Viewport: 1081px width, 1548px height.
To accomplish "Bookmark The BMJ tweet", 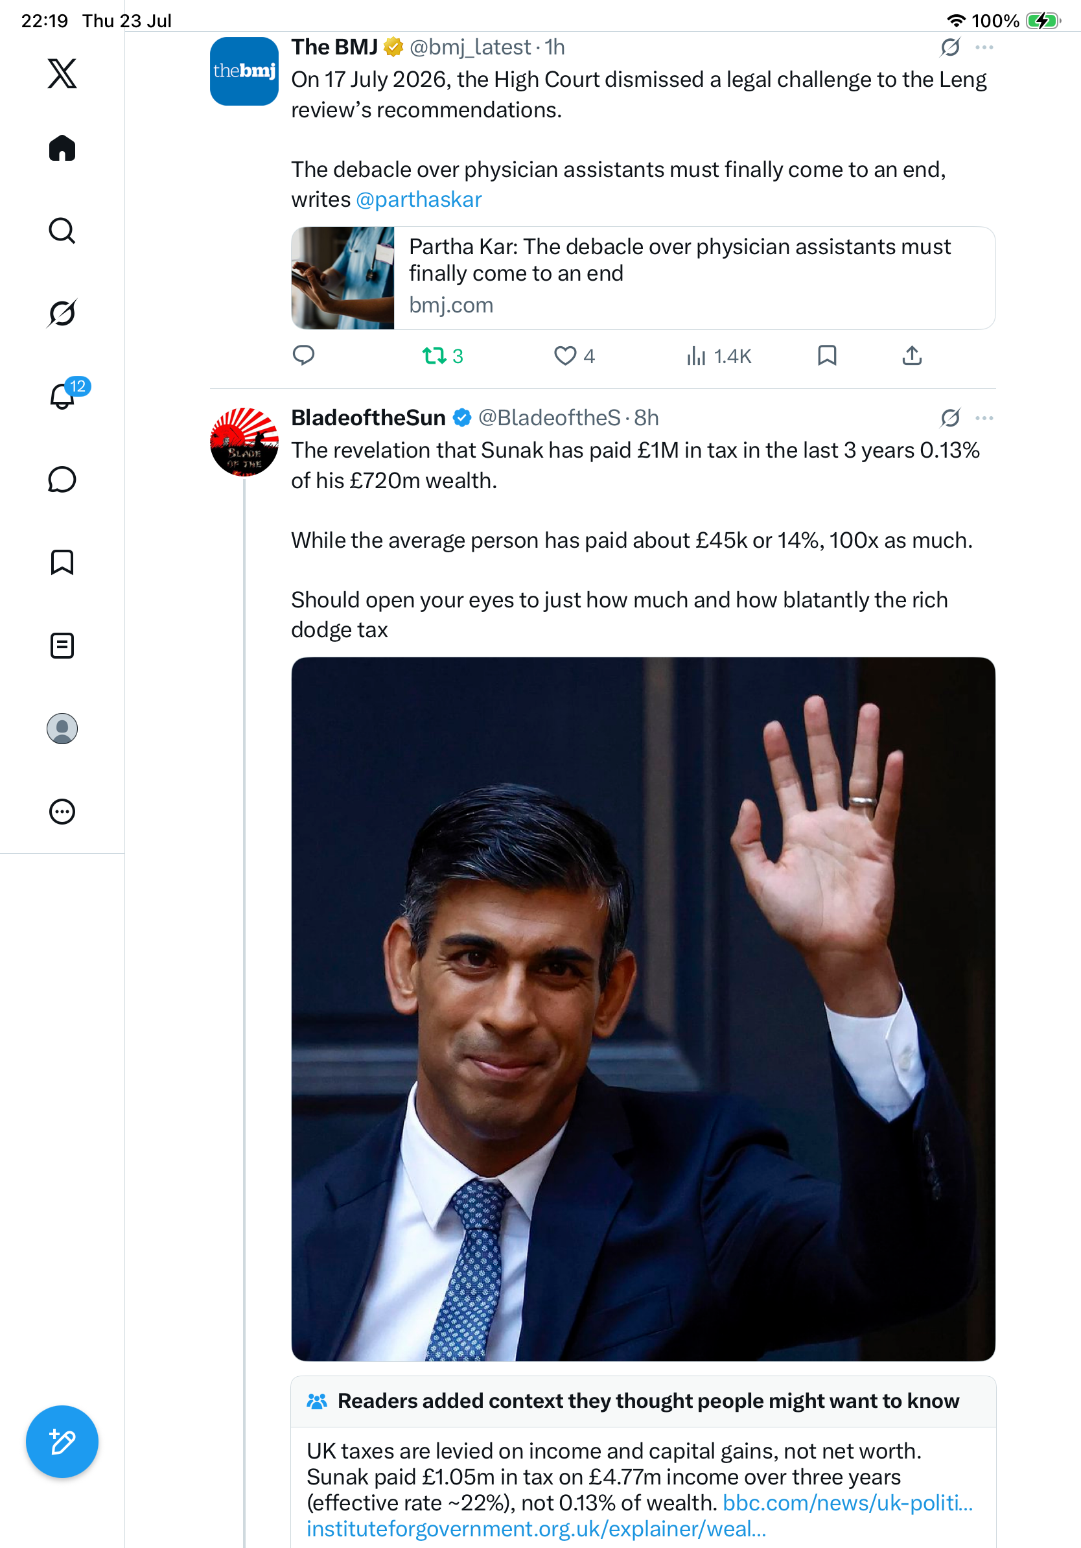I will coord(827,355).
